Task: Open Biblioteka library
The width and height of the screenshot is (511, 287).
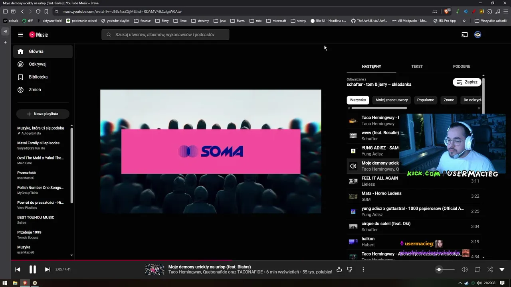Action: tap(43, 77)
